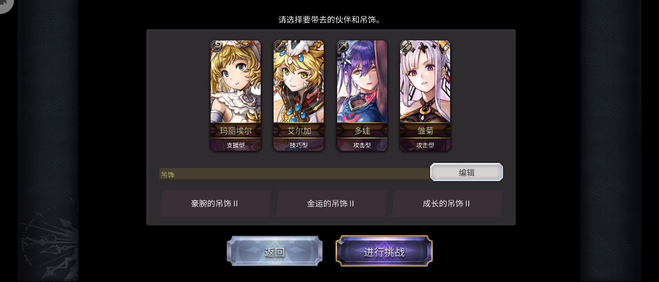Choose the white-haired 雏菊 portrait
659x282 pixels.
click(425, 82)
